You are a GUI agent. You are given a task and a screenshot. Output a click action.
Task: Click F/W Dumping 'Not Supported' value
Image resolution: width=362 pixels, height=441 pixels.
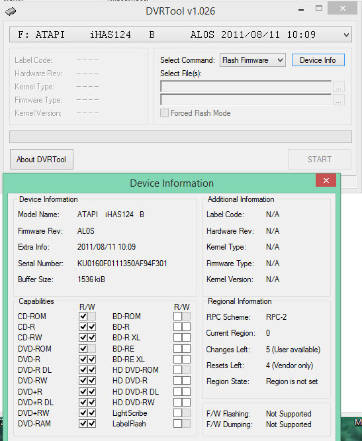point(289,424)
